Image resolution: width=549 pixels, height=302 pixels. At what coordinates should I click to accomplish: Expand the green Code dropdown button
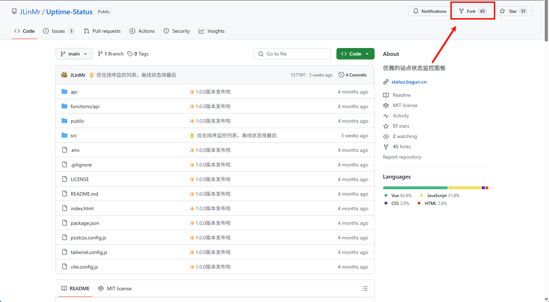[x=355, y=54]
